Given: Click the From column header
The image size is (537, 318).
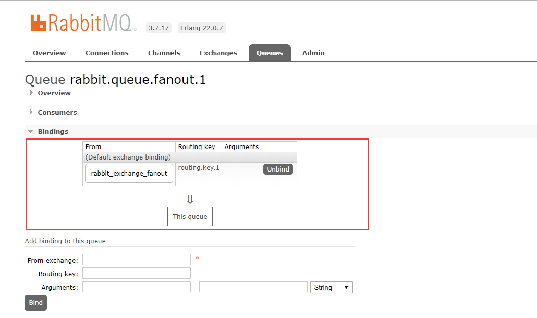Looking at the screenshot, I should 129,147.
